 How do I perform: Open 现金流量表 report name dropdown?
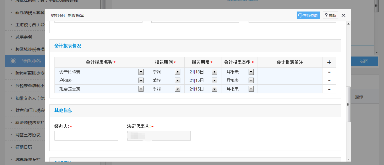click(x=141, y=89)
